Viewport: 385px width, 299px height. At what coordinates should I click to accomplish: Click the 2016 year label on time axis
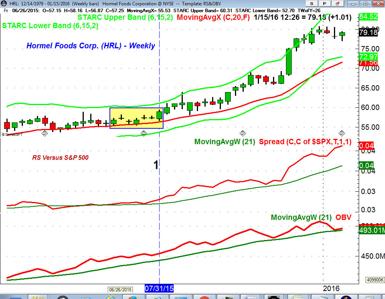pos(331,288)
